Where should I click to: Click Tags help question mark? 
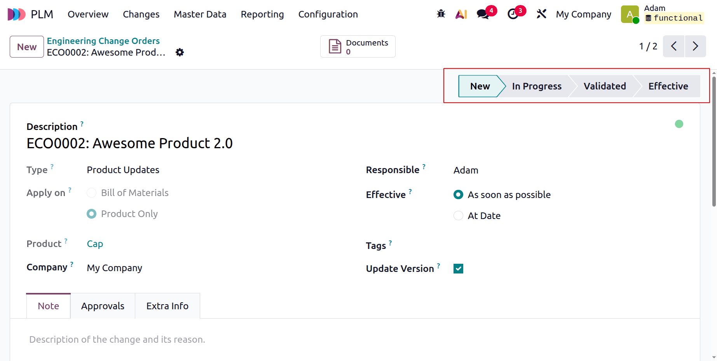[391, 243]
